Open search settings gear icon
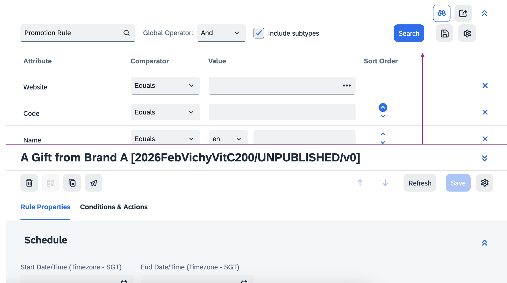The image size is (507, 283). coord(467,33)
